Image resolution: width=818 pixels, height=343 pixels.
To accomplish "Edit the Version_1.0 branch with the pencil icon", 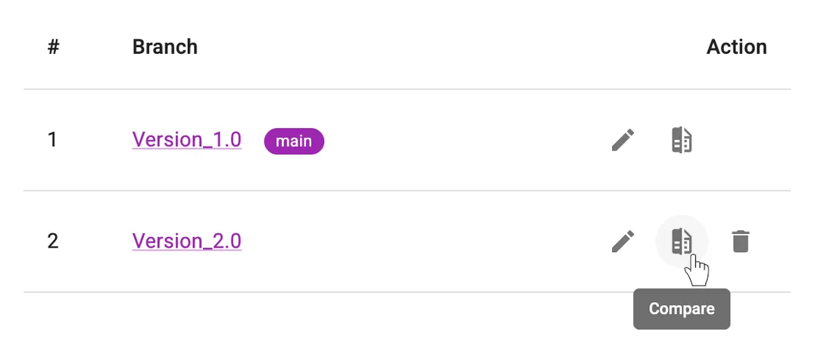I will coord(623,140).
